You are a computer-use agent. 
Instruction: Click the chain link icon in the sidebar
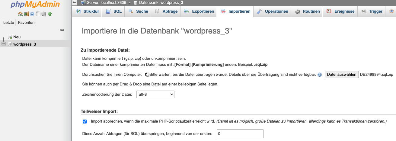coord(62,30)
